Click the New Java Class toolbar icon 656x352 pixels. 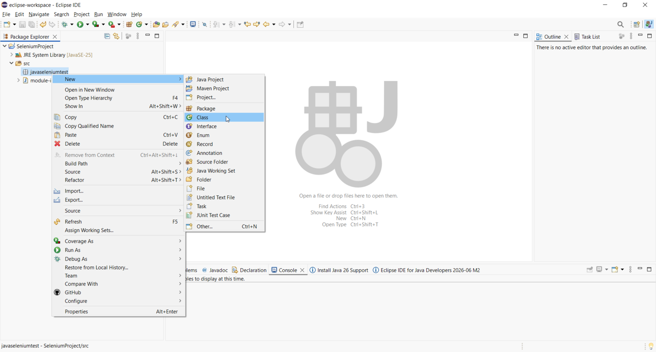tap(139, 25)
